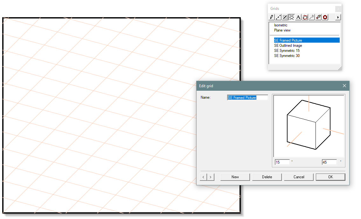Select the pencil freehand tool
Image resolution: width=361 pixels, height=219 pixels.
pyautogui.click(x=271, y=17)
